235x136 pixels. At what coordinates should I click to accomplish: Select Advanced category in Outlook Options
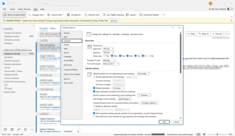pos(72,65)
